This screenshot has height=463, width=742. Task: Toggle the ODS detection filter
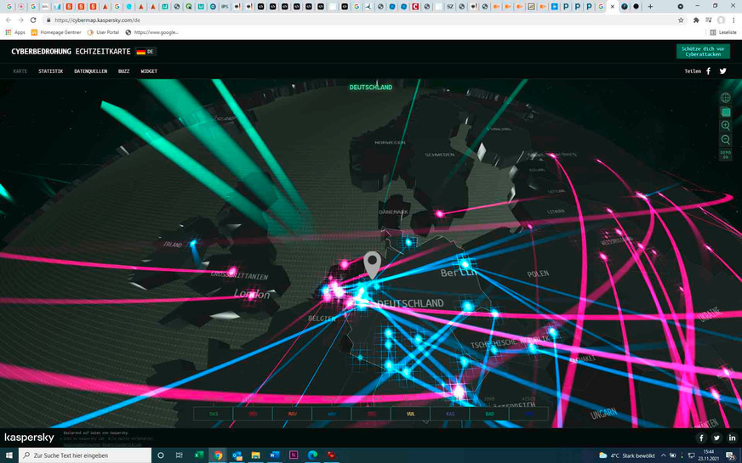(253, 414)
